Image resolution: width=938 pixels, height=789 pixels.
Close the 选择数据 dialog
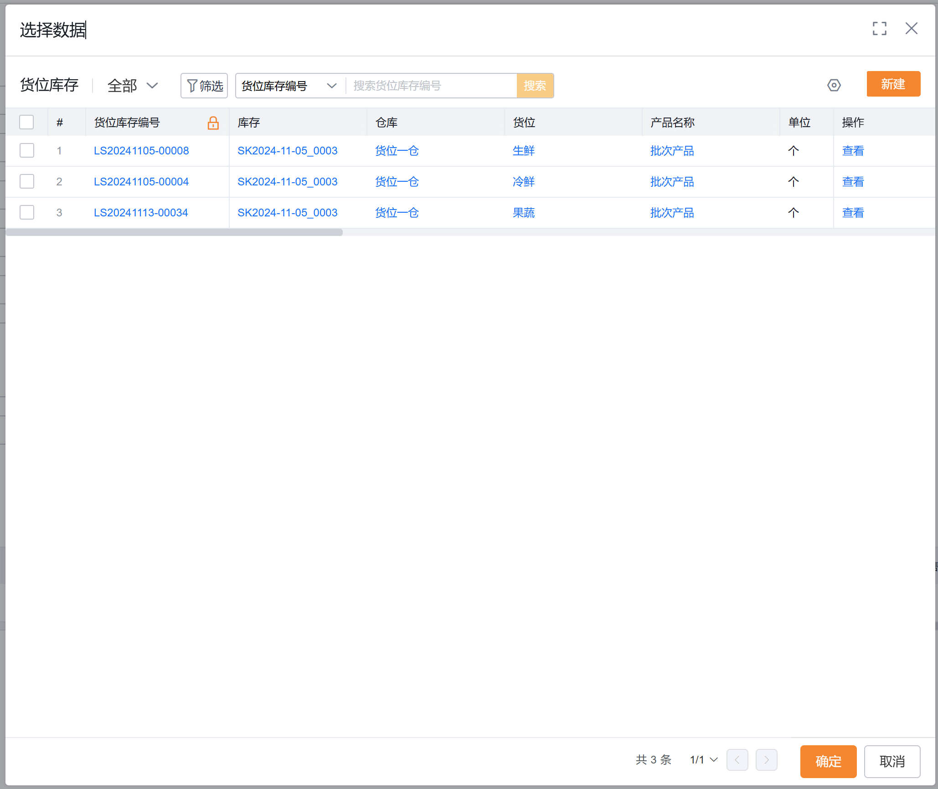click(x=911, y=29)
